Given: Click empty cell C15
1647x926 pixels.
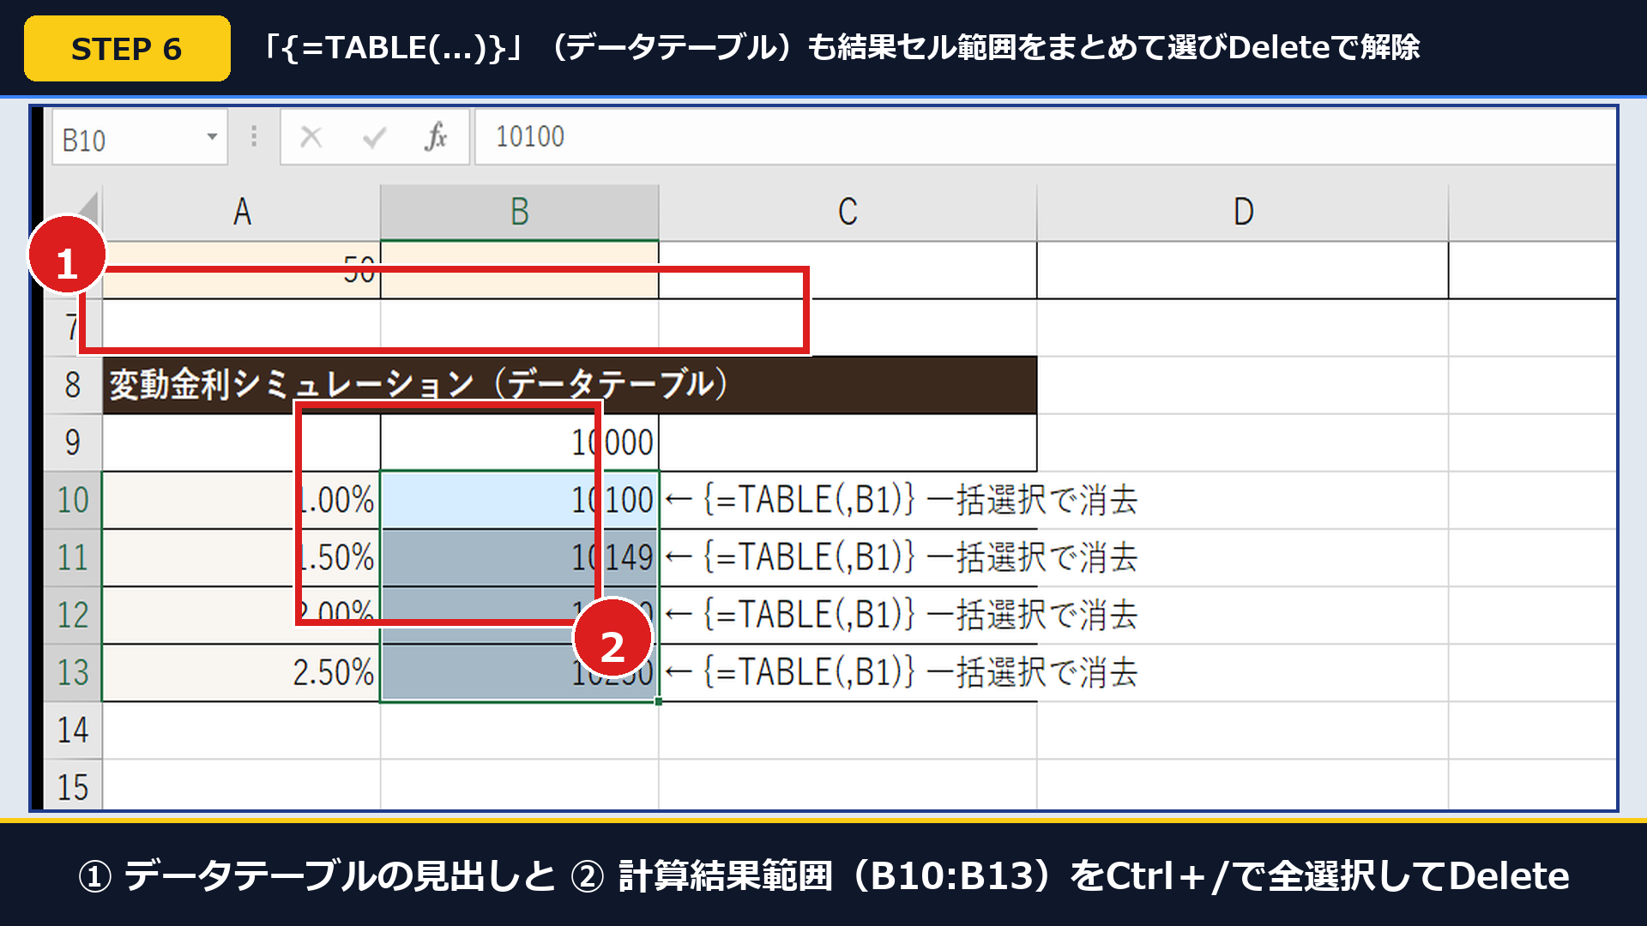Looking at the screenshot, I should coord(848,785).
